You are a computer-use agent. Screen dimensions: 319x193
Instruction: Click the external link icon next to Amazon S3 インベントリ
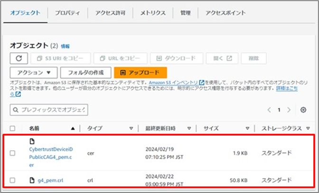[x=202, y=83]
